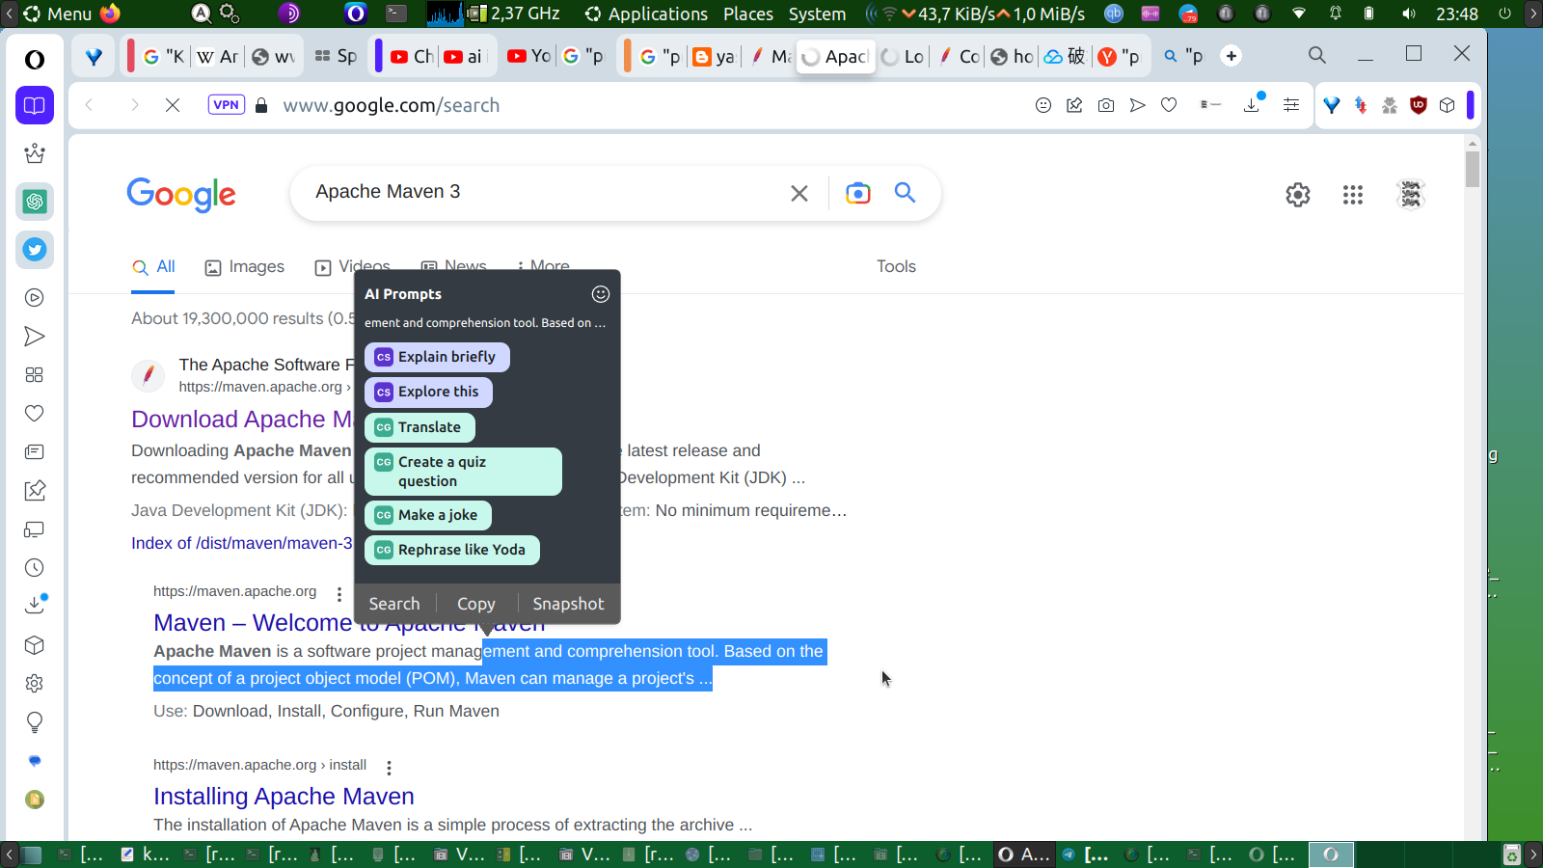
Task: Open Google Apps grid icon
Action: (1353, 195)
